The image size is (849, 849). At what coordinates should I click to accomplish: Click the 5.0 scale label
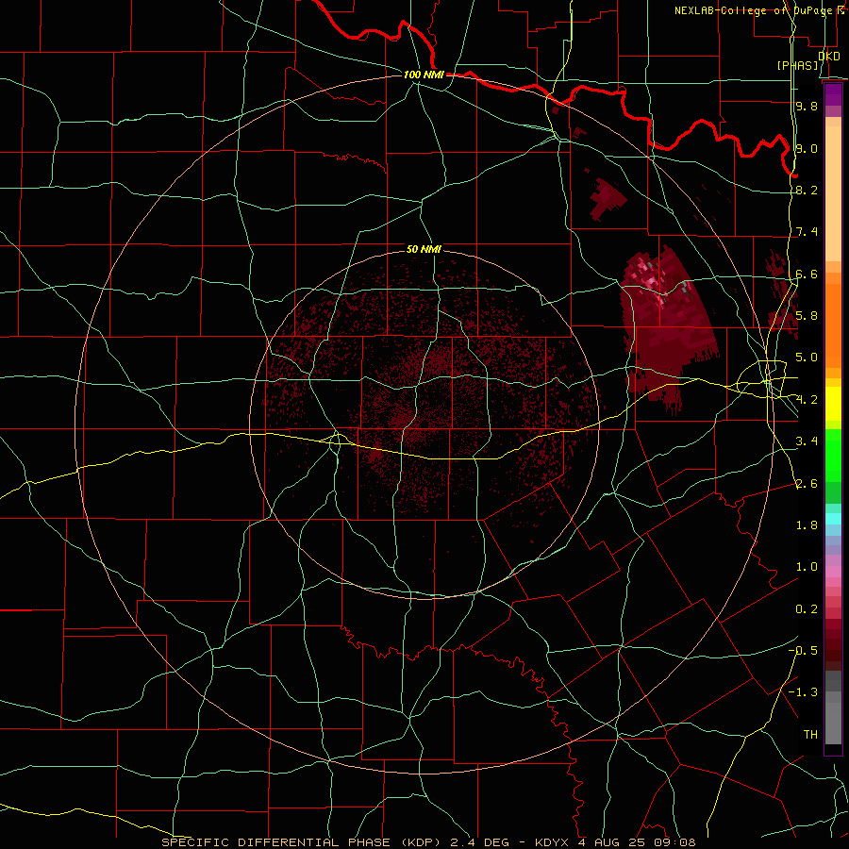[807, 358]
